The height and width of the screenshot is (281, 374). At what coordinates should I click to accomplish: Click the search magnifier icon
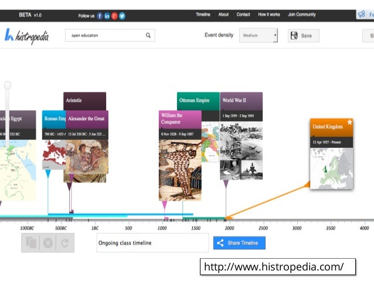[148, 35]
